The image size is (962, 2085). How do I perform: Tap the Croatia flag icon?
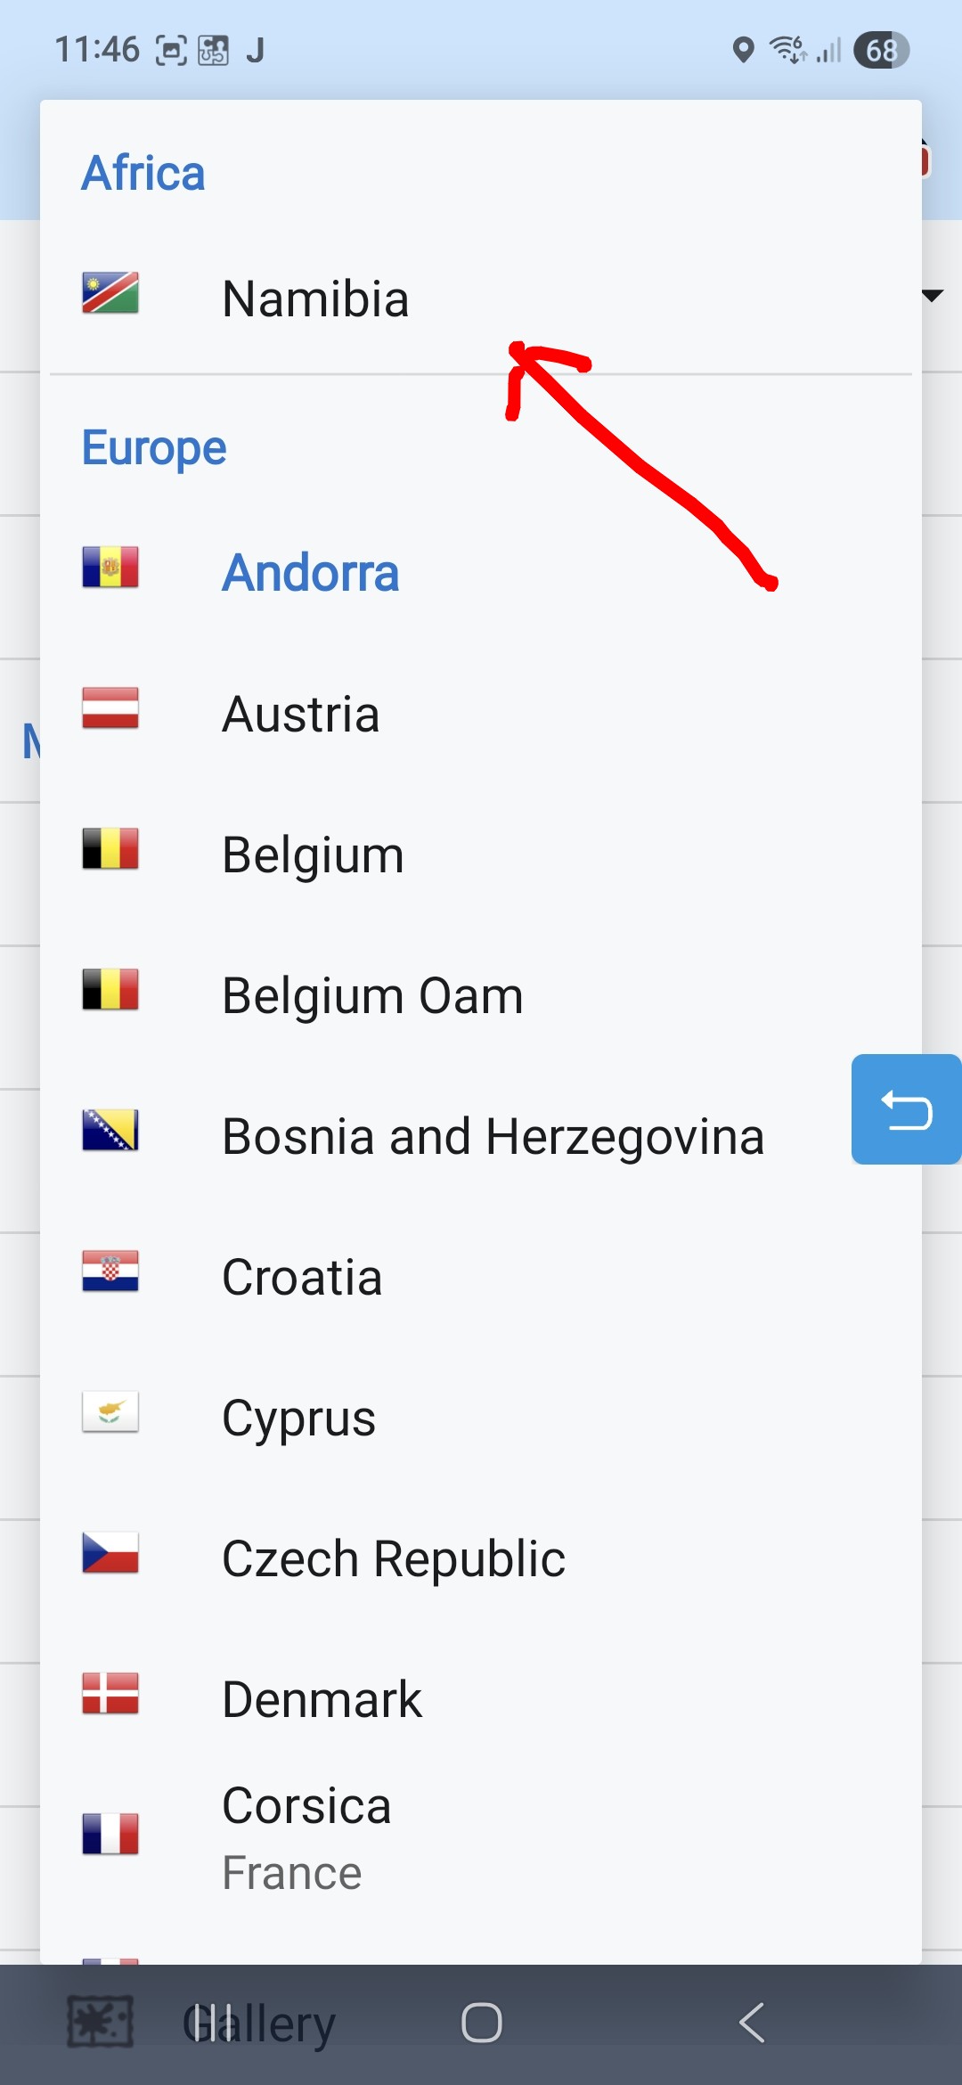110,1271
